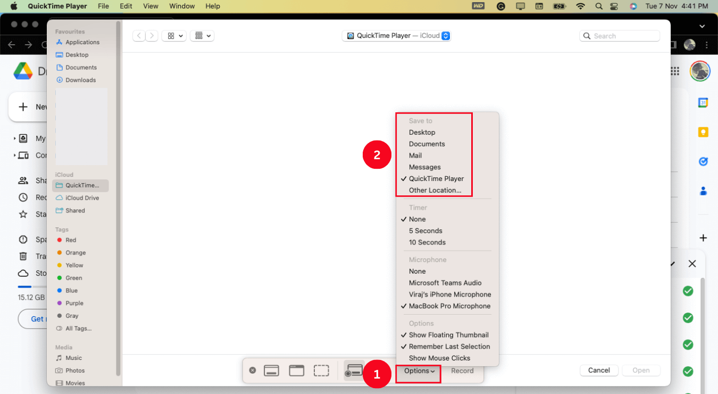
Task: Open icon view options dropdown
Action: point(174,36)
